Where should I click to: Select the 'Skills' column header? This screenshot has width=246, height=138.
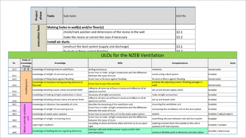point(119,62)
